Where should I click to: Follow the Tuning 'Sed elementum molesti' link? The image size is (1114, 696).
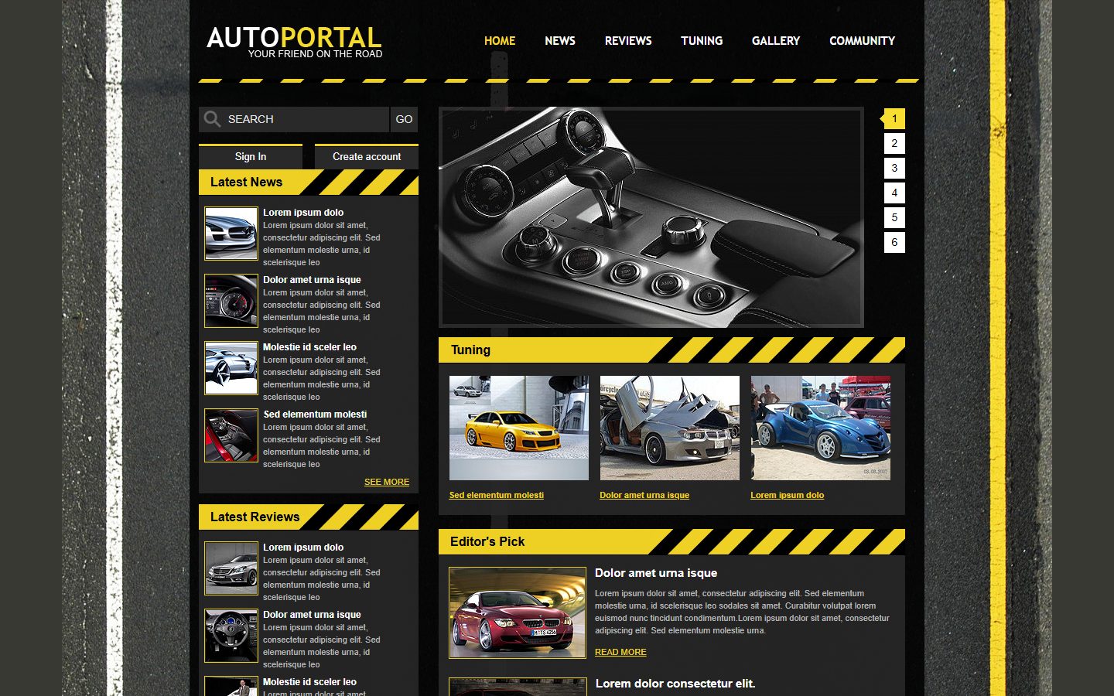[x=497, y=495]
